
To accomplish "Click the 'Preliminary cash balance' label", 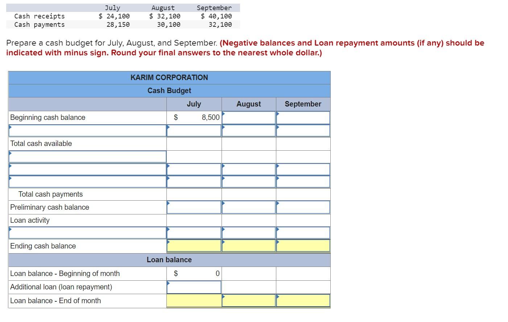I will [x=50, y=207].
